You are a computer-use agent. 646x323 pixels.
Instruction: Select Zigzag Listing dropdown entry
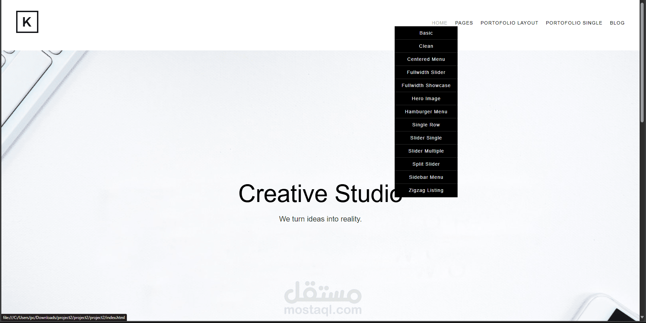[426, 190]
